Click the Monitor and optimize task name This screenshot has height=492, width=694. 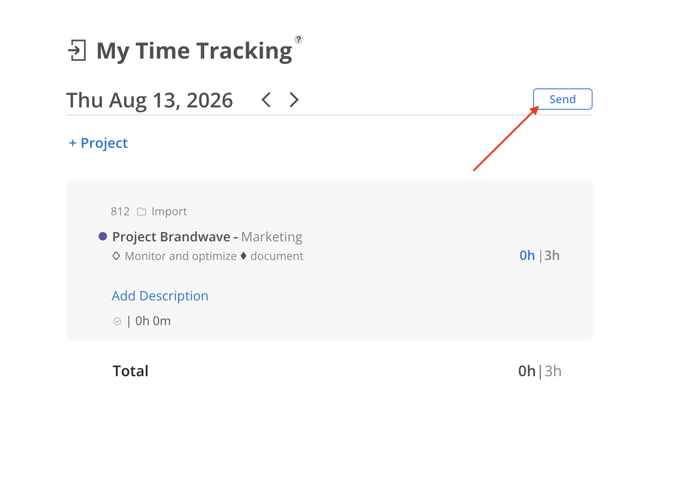point(180,256)
